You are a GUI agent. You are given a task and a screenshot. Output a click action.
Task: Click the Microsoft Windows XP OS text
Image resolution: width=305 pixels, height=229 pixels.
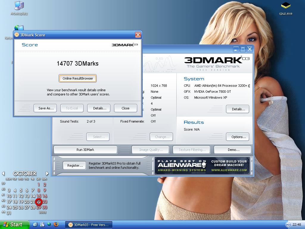[211, 98]
